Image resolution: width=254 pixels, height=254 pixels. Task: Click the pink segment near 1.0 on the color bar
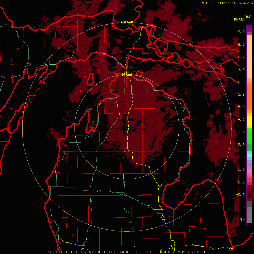[249, 171]
